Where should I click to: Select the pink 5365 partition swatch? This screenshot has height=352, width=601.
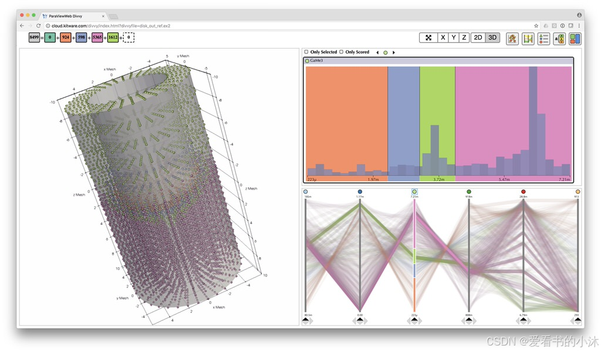coord(97,37)
